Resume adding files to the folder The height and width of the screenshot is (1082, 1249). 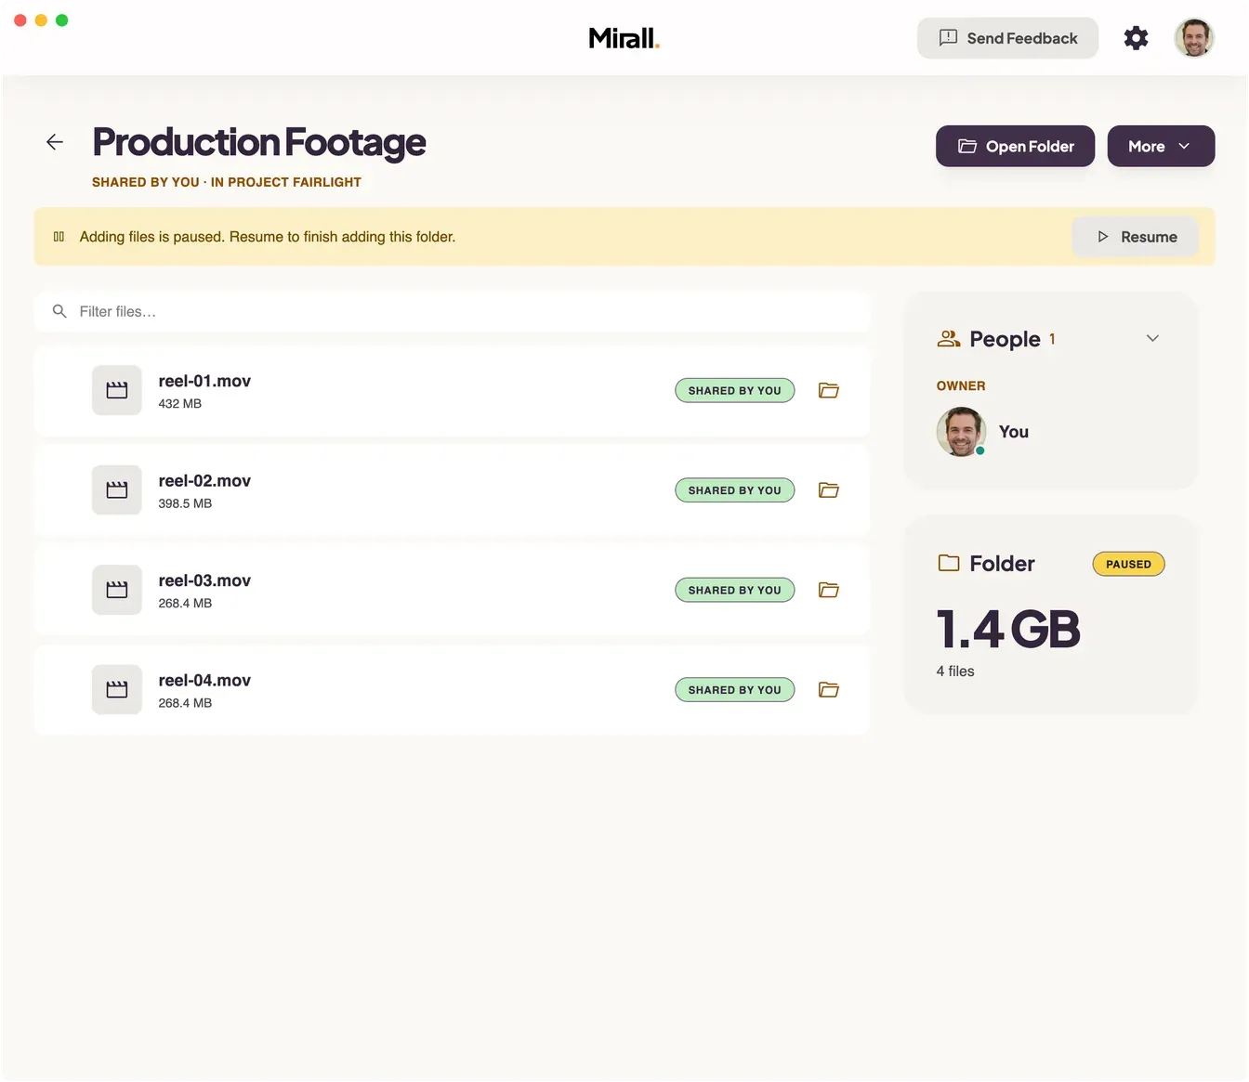coord(1136,237)
